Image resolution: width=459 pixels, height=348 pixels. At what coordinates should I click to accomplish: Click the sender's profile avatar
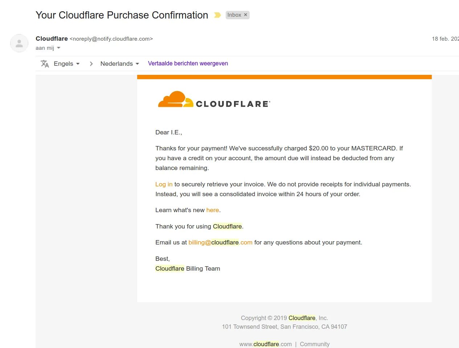19,44
